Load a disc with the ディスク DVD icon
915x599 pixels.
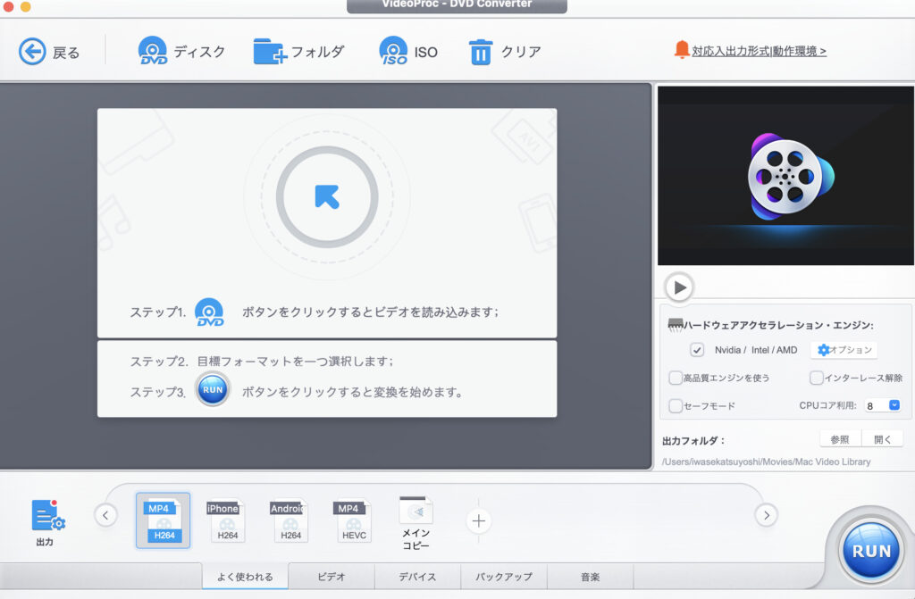tap(152, 51)
